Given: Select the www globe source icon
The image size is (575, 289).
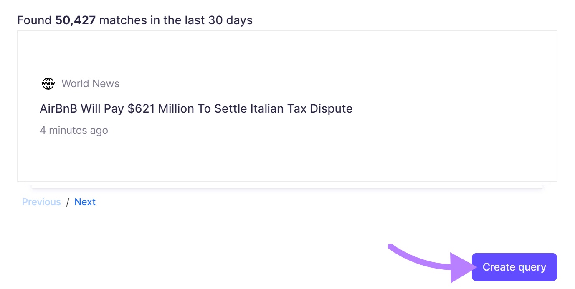Looking at the screenshot, I should 48,83.
